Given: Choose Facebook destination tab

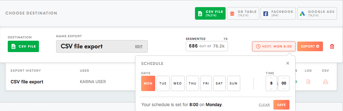Looking at the screenshot, I should 278,13.
